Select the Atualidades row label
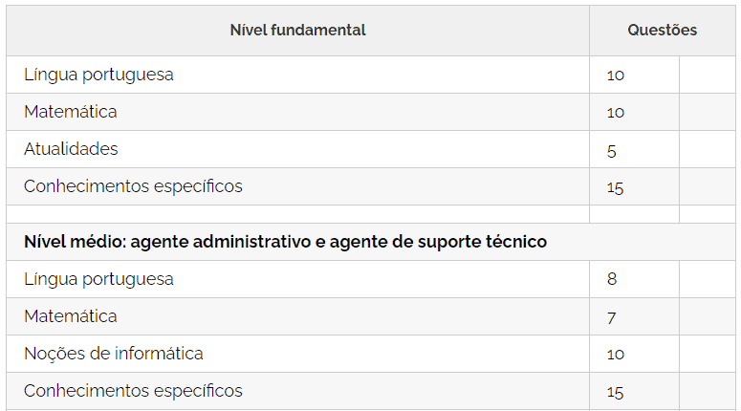Viewport: 741px width, 411px height. click(x=71, y=149)
